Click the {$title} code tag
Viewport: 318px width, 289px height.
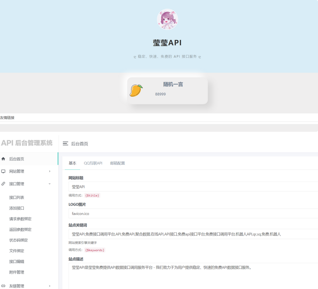92,196
